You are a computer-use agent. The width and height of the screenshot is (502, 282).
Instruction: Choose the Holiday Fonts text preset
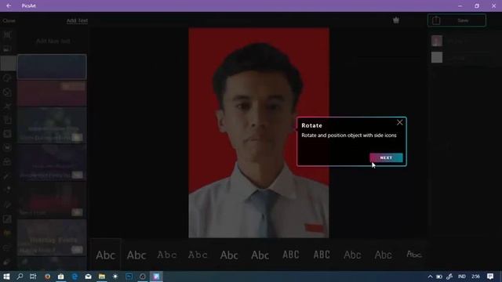point(52,237)
